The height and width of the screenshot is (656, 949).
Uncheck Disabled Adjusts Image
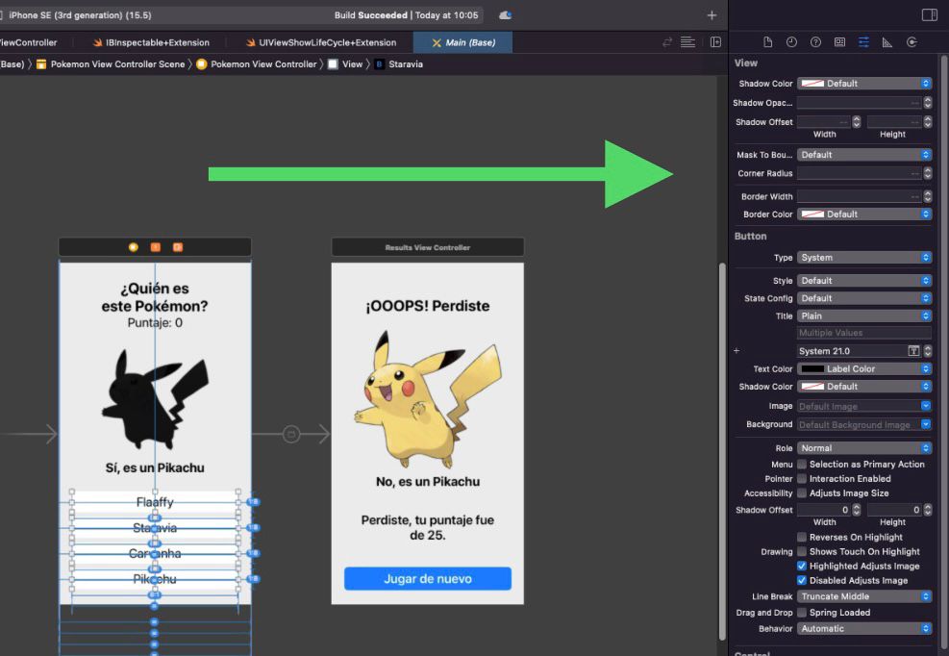801,580
